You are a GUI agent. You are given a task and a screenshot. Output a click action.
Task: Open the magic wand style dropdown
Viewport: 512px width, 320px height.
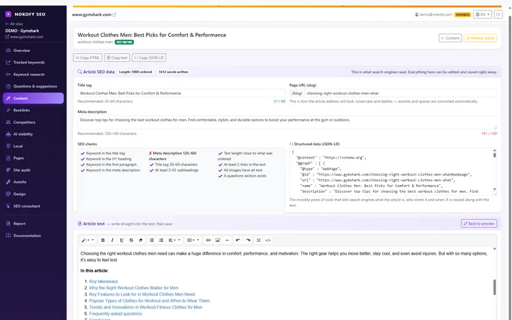coord(88,240)
